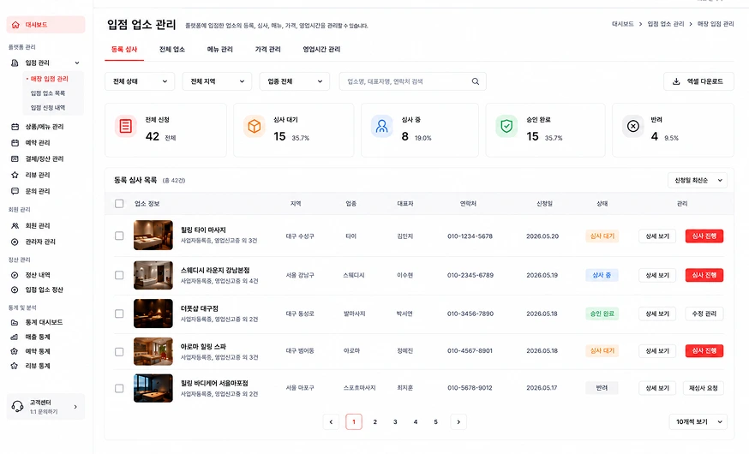Collapse the 입점 관리 chevron in sidebar
The image size is (749, 454).
77,63
